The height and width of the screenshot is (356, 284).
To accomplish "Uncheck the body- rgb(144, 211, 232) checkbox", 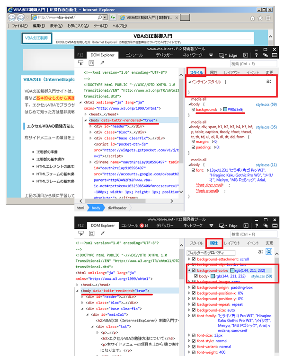I will (196, 276).
